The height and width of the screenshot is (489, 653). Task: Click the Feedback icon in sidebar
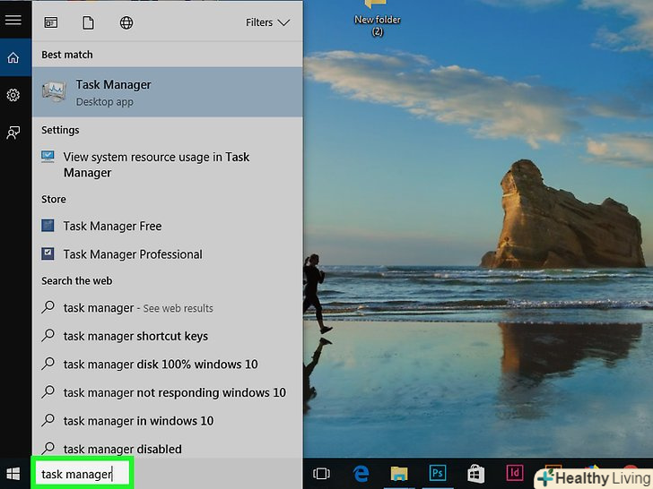click(x=13, y=133)
